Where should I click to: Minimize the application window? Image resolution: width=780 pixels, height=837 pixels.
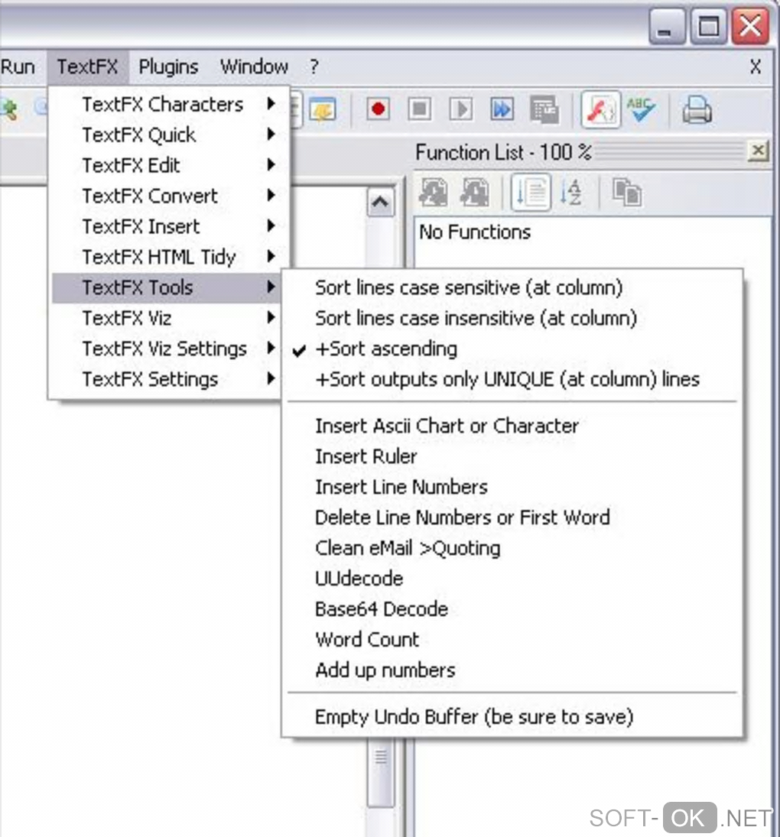(x=667, y=26)
